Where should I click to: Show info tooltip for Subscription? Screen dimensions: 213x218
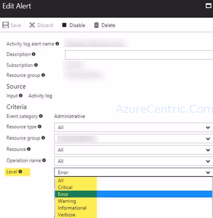click(36, 65)
